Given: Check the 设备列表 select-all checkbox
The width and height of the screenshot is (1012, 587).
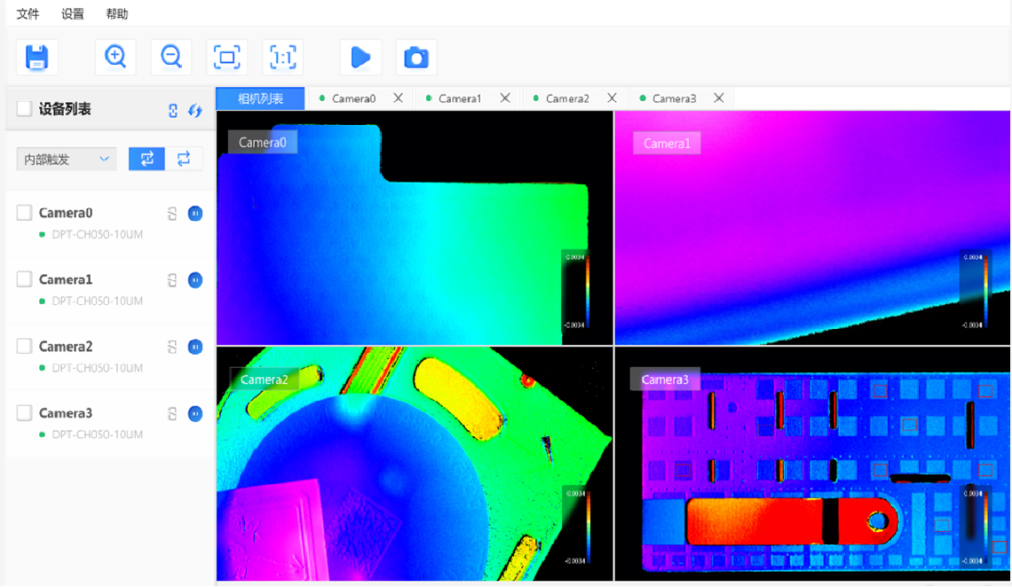Looking at the screenshot, I should (25, 109).
